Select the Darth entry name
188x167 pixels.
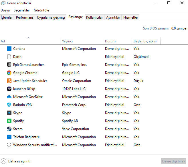[x=17, y=57]
